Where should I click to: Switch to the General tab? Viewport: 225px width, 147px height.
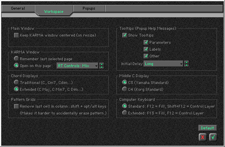pyautogui.click(x=18, y=8)
